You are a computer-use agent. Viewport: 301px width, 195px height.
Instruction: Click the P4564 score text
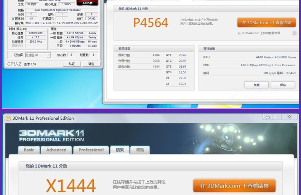(151, 23)
